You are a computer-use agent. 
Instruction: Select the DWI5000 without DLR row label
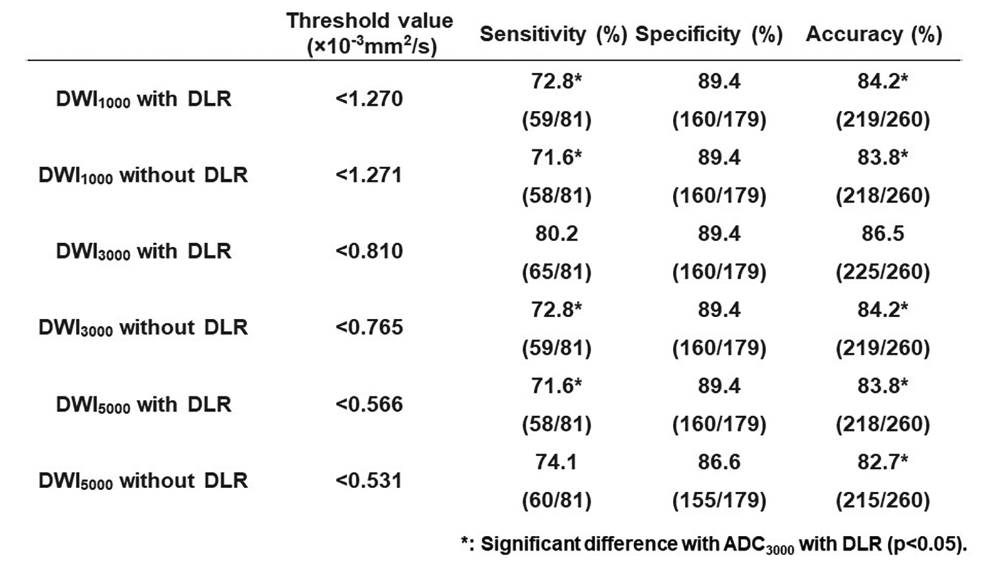(143, 481)
